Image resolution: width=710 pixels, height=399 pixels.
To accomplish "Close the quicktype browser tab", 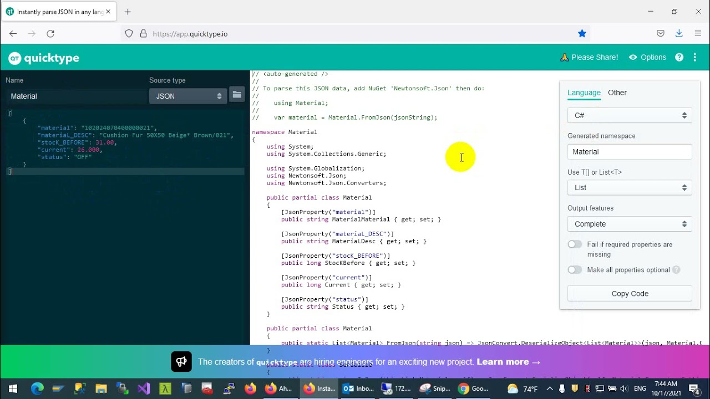I will click(108, 12).
